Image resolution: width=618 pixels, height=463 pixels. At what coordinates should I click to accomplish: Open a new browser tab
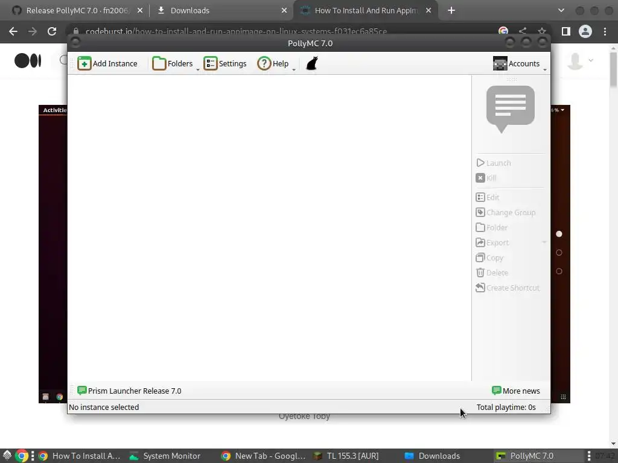[x=451, y=11]
